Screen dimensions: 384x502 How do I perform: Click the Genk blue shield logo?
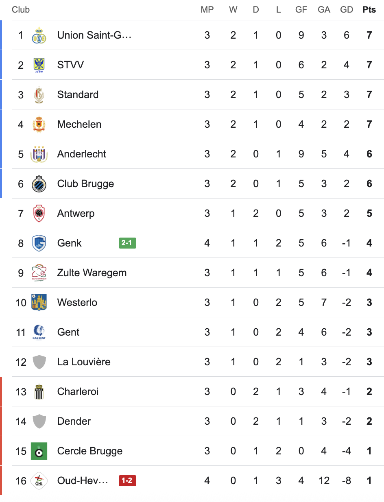pyautogui.click(x=39, y=243)
